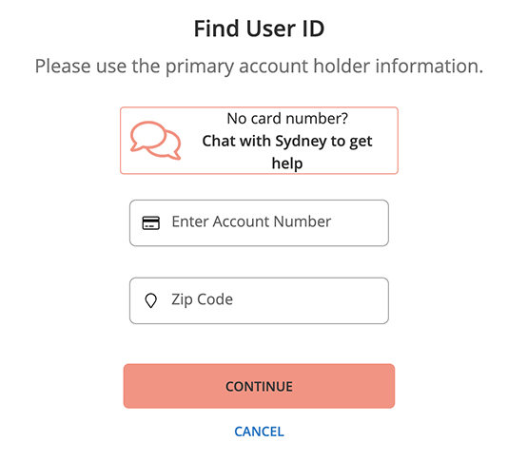Focus the Enter Account Number field
The image size is (508, 461).
click(x=259, y=223)
